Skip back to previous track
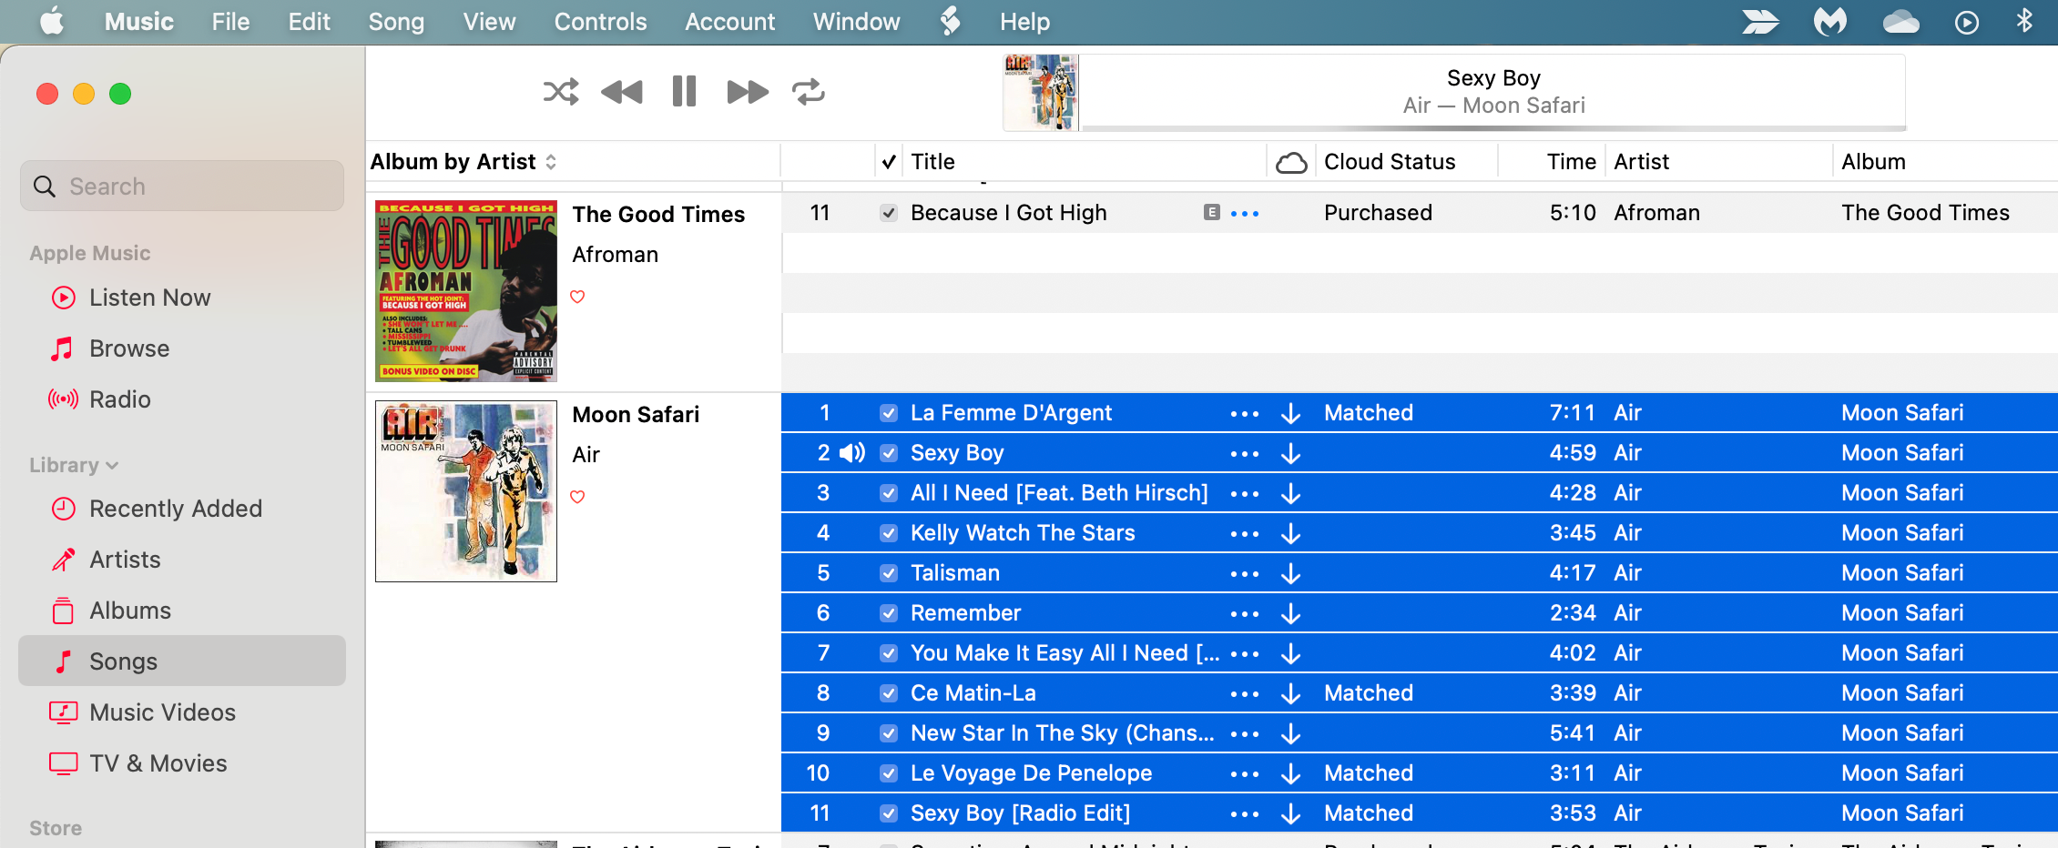 pos(622,92)
